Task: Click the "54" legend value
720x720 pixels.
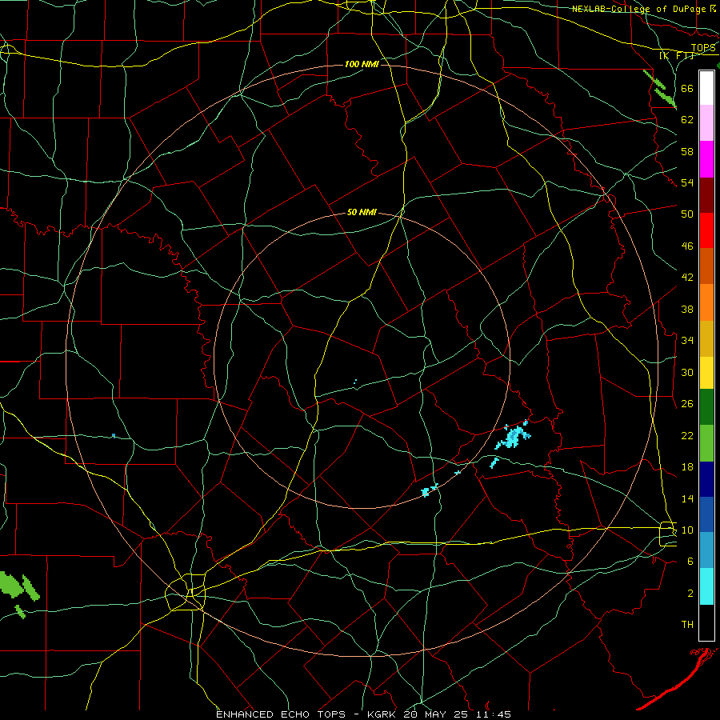Action: [687, 182]
